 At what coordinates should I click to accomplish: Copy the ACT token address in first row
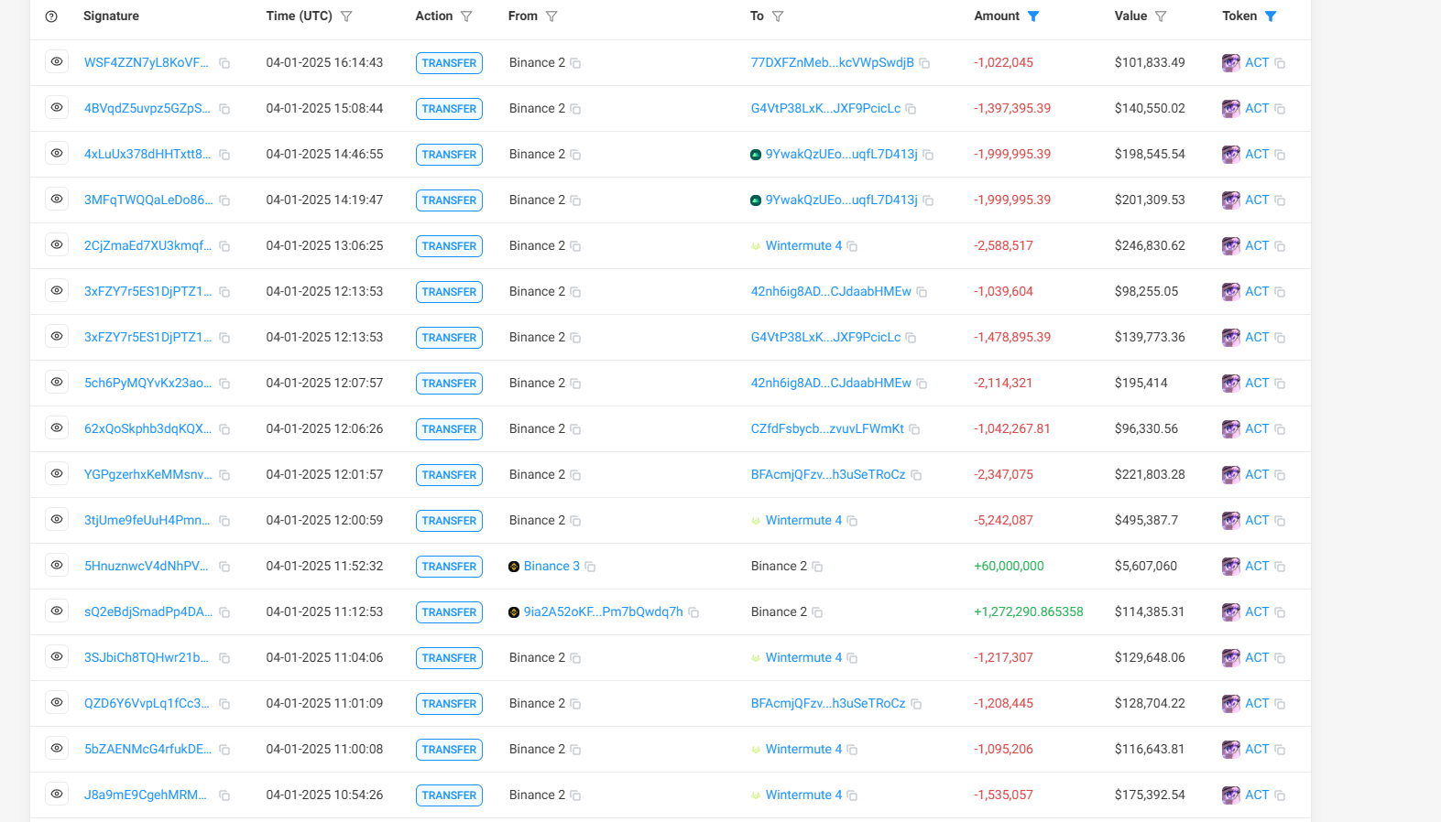[1280, 63]
